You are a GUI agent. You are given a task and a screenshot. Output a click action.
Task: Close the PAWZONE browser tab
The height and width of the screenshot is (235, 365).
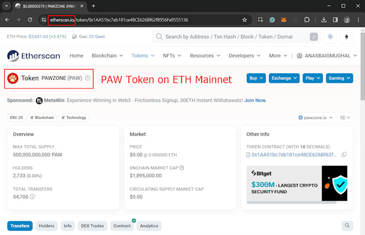82,6
